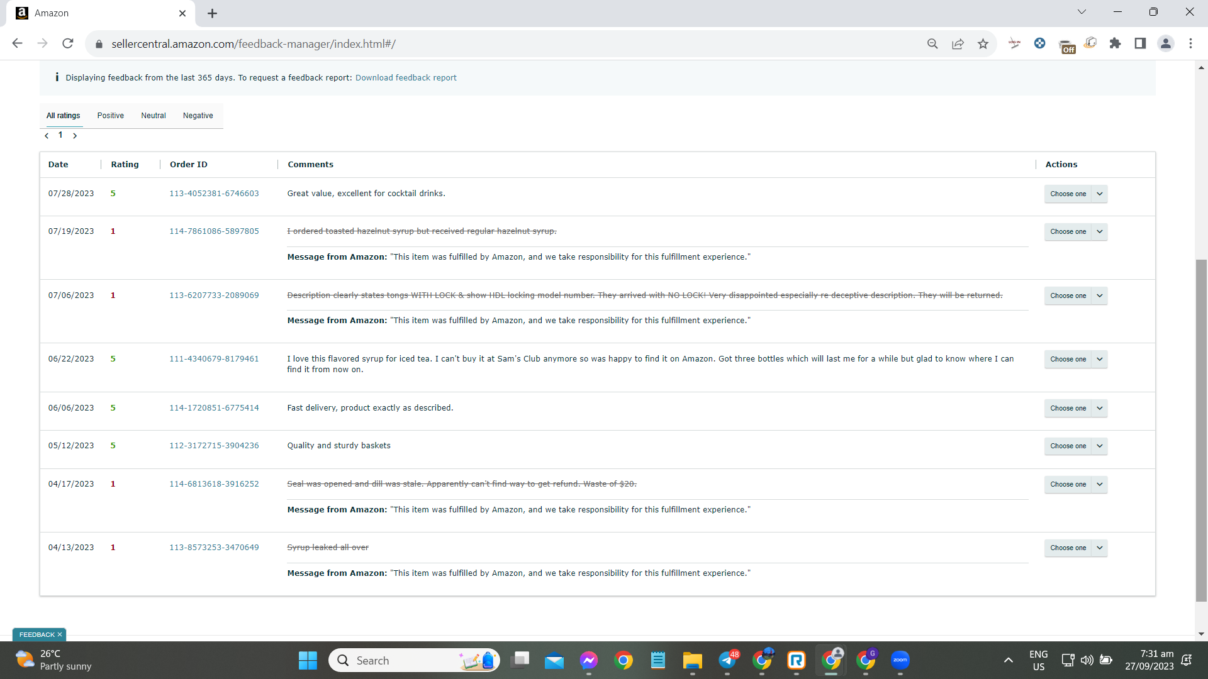Open order 113-6207733-2089069
Viewport: 1208px width, 679px height.
point(214,295)
